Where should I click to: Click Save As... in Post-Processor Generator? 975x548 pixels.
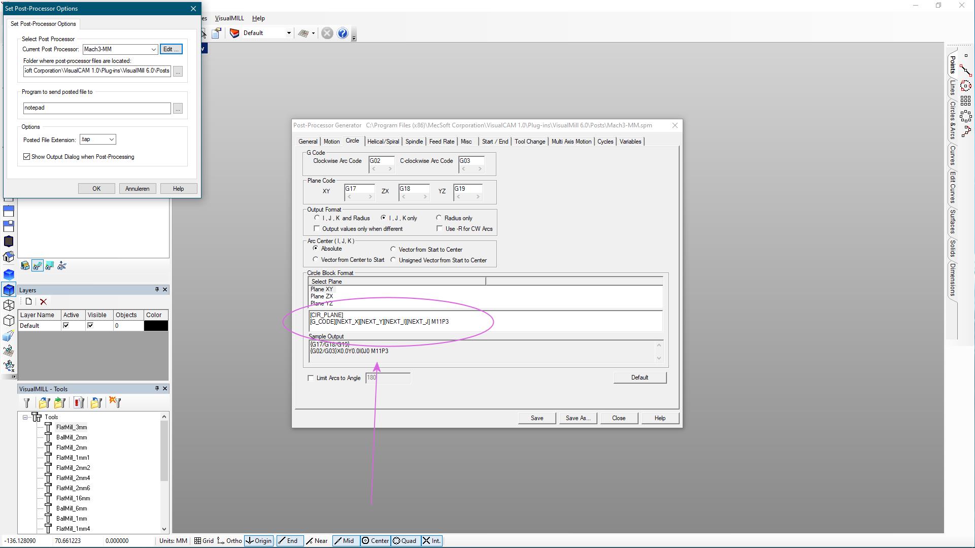point(578,418)
